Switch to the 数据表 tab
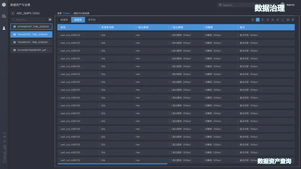This screenshot has height=169, width=301. [78, 20]
